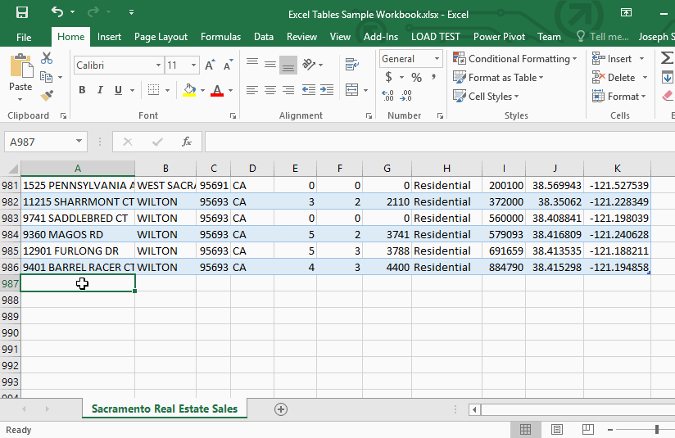Open Conditional Formatting menu
This screenshot has width=675, height=438.
[x=515, y=58]
